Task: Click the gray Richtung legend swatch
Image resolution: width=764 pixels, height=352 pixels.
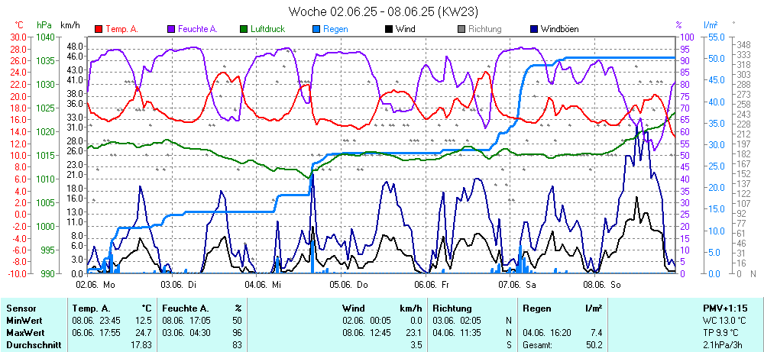Action: [461, 29]
